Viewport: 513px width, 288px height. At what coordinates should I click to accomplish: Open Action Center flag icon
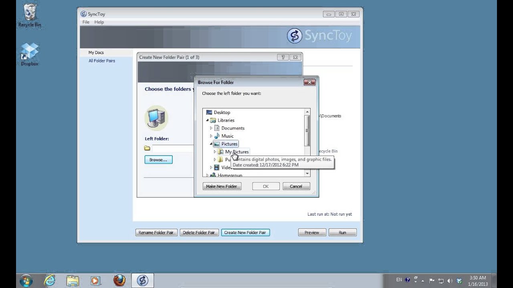click(432, 280)
